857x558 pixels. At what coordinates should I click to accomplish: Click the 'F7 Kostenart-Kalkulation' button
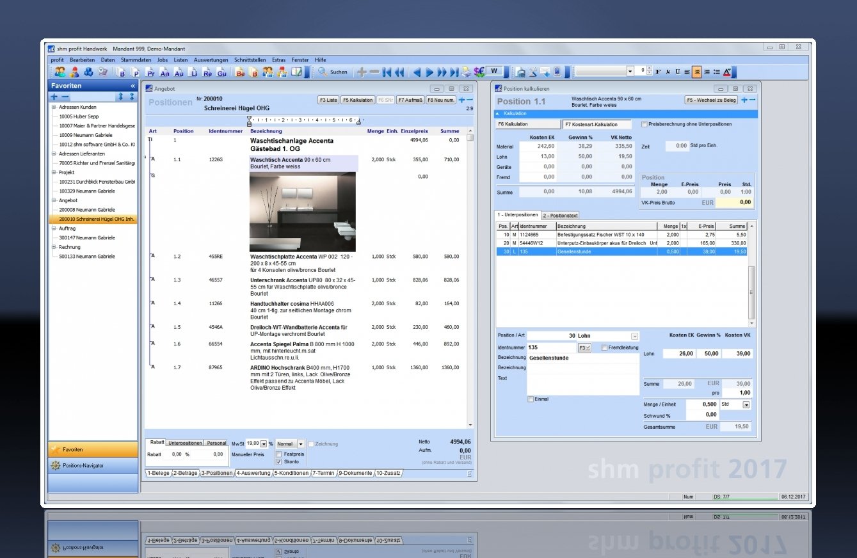coord(597,124)
